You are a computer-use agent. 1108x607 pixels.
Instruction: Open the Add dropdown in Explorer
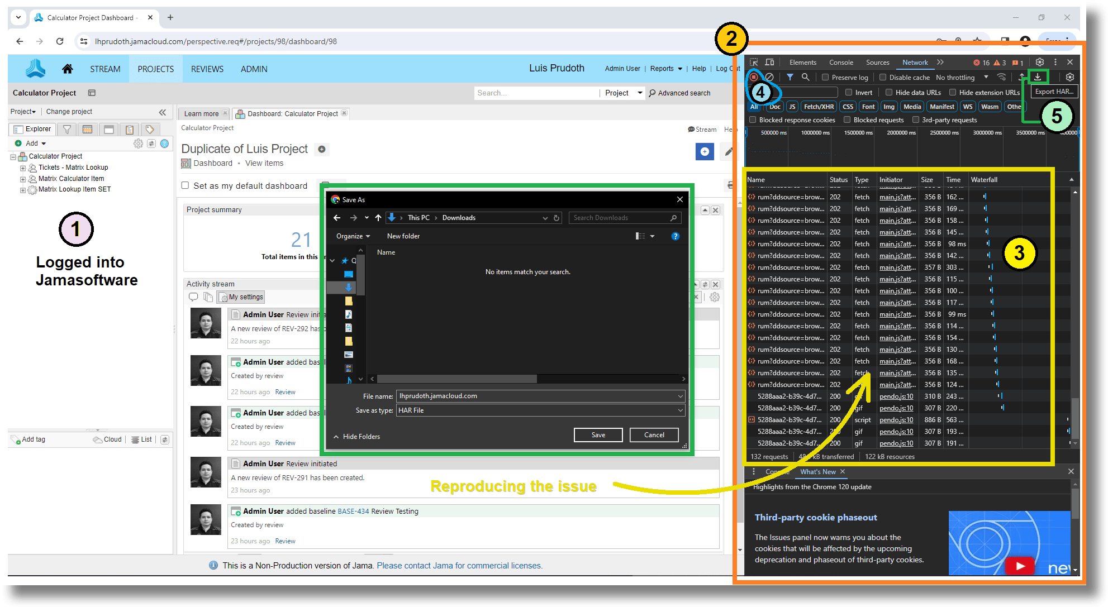pyautogui.click(x=32, y=143)
